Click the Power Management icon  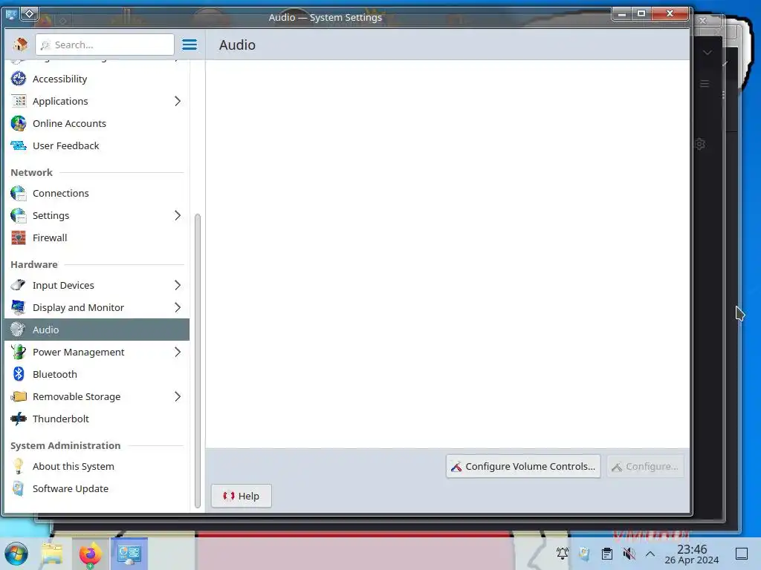pos(19,352)
